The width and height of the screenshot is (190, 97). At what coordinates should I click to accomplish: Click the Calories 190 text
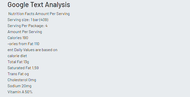point(18,38)
